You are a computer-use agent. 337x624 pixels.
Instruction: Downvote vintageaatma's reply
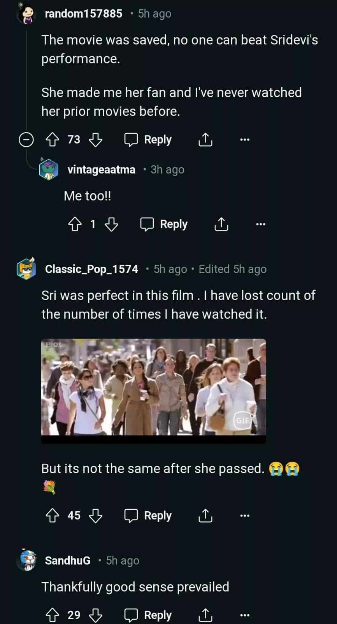pyautogui.click(x=111, y=224)
